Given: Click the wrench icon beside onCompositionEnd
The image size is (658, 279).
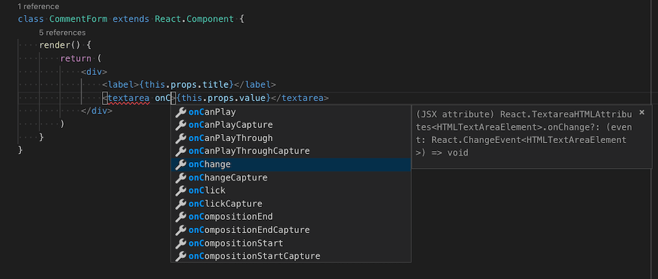Looking at the screenshot, I should (x=180, y=217).
